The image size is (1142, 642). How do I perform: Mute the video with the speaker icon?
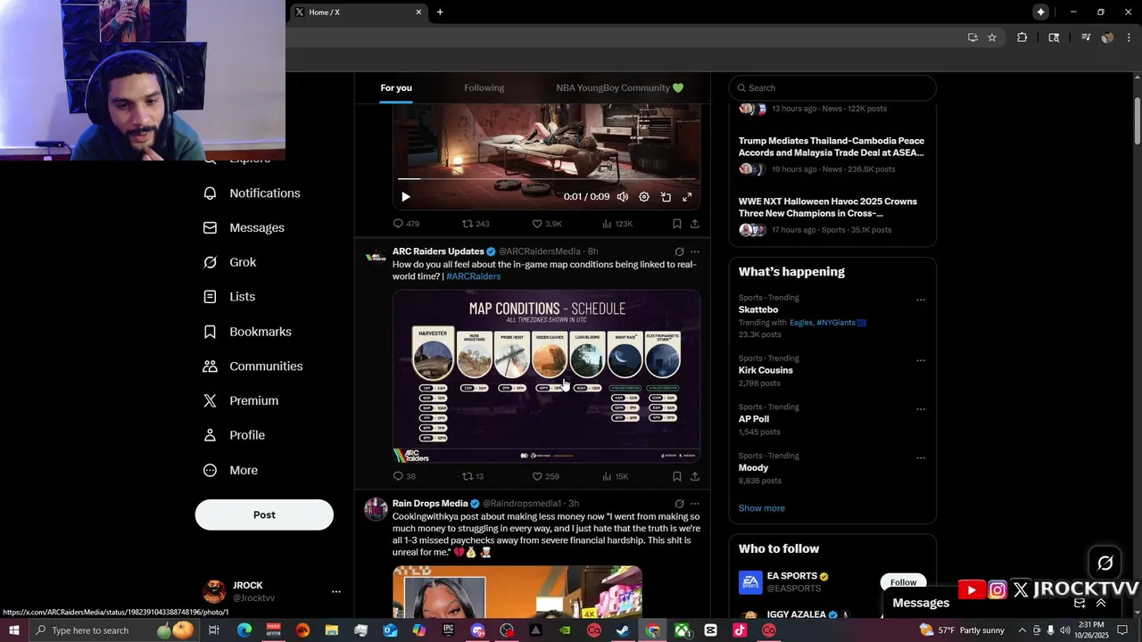tap(623, 197)
